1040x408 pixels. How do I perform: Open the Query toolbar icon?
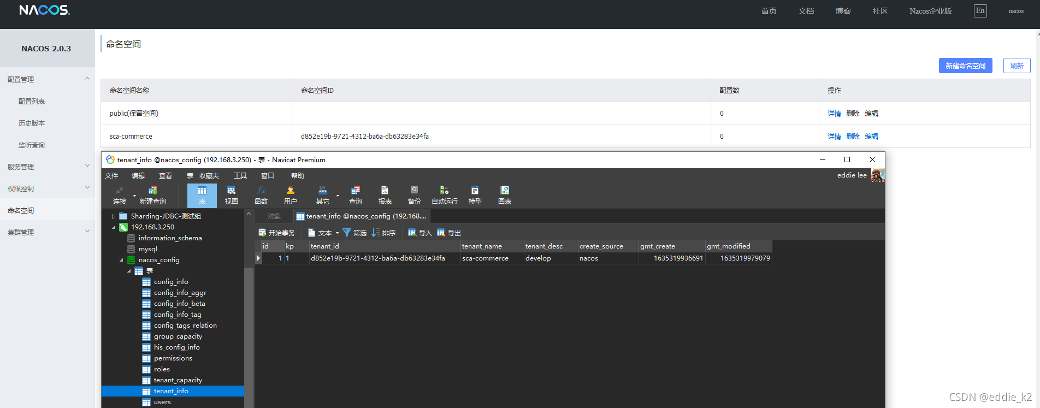pos(356,195)
